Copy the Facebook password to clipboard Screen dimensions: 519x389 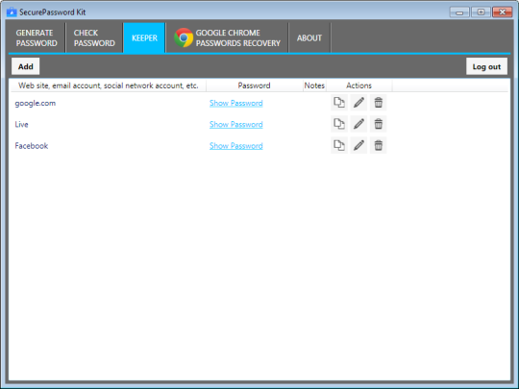point(339,146)
